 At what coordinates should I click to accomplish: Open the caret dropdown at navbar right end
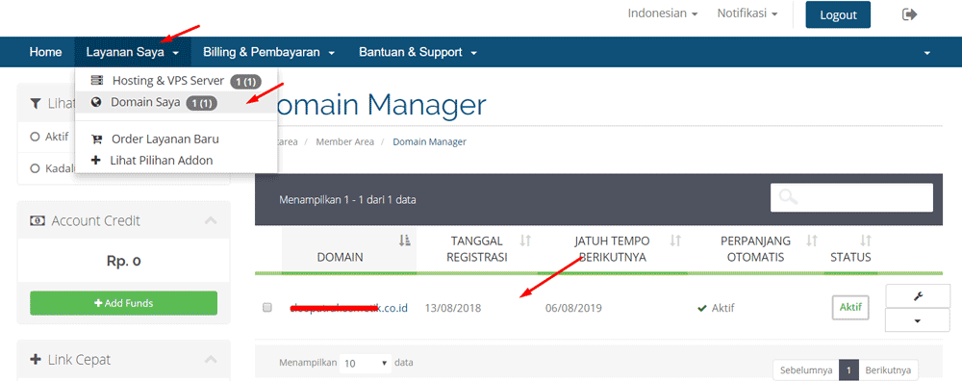(x=927, y=53)
